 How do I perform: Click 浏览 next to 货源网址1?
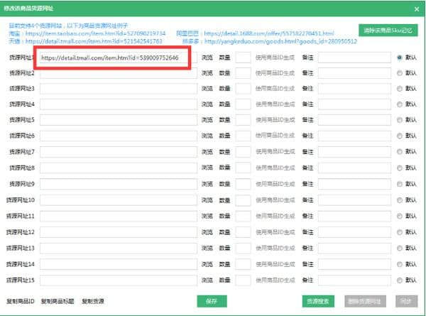coord(207,57)
